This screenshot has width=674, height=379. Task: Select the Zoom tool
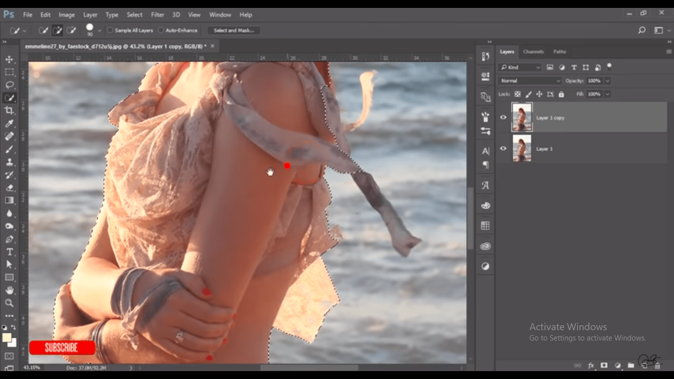point(9,303)
